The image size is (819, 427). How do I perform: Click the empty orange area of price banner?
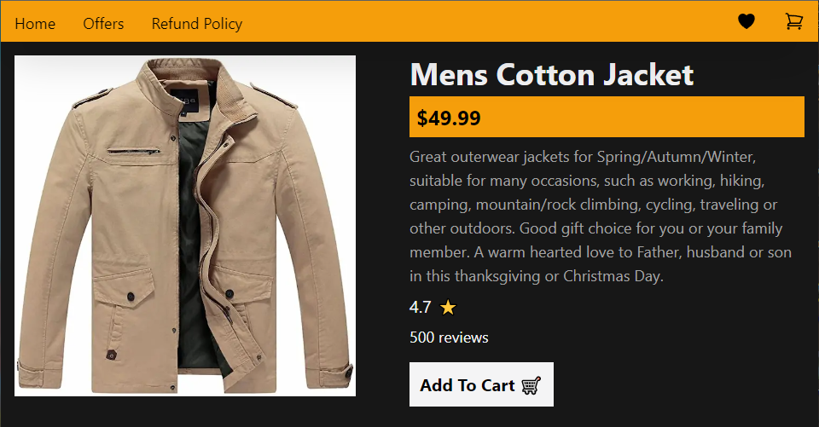tap(642, 117)
